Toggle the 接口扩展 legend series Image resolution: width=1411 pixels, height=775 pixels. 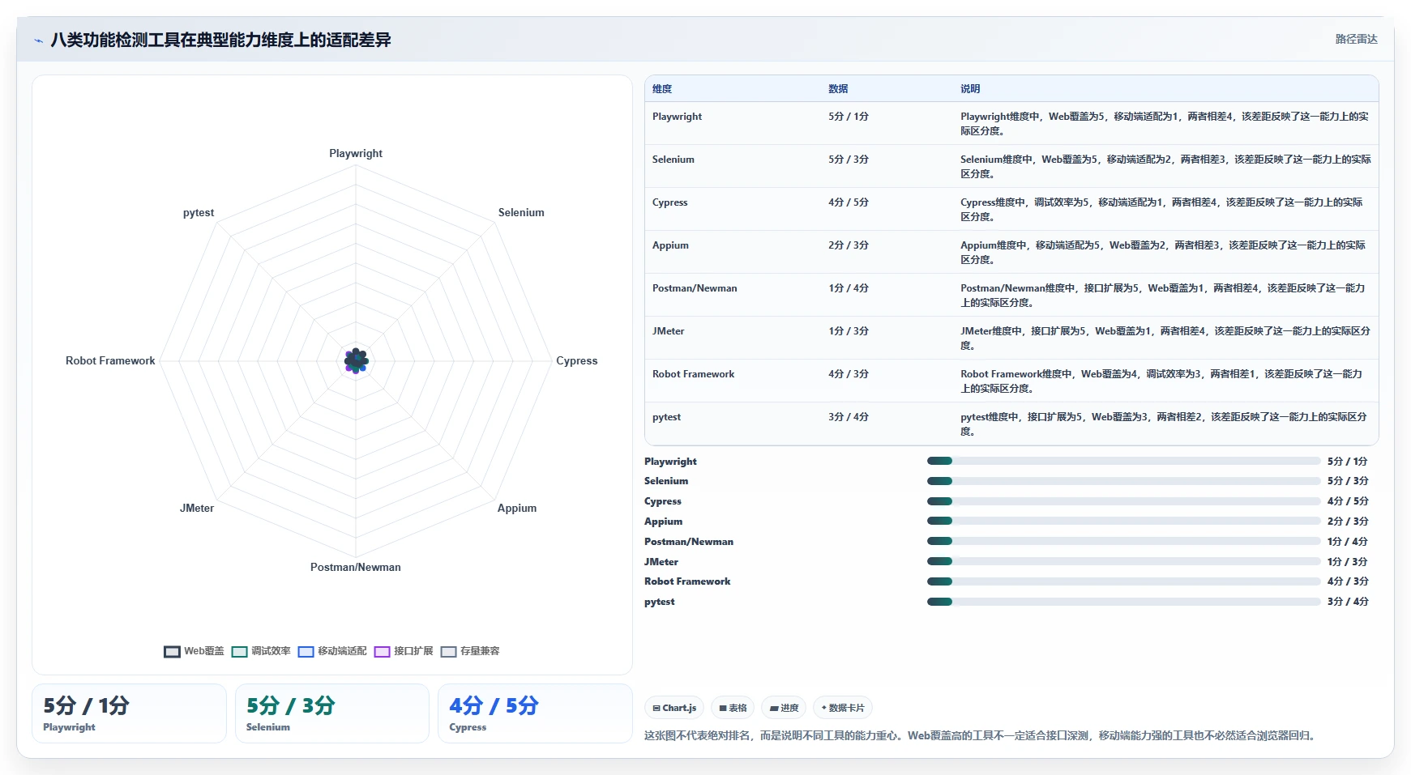pyautogui.click(x=404, y=651)
